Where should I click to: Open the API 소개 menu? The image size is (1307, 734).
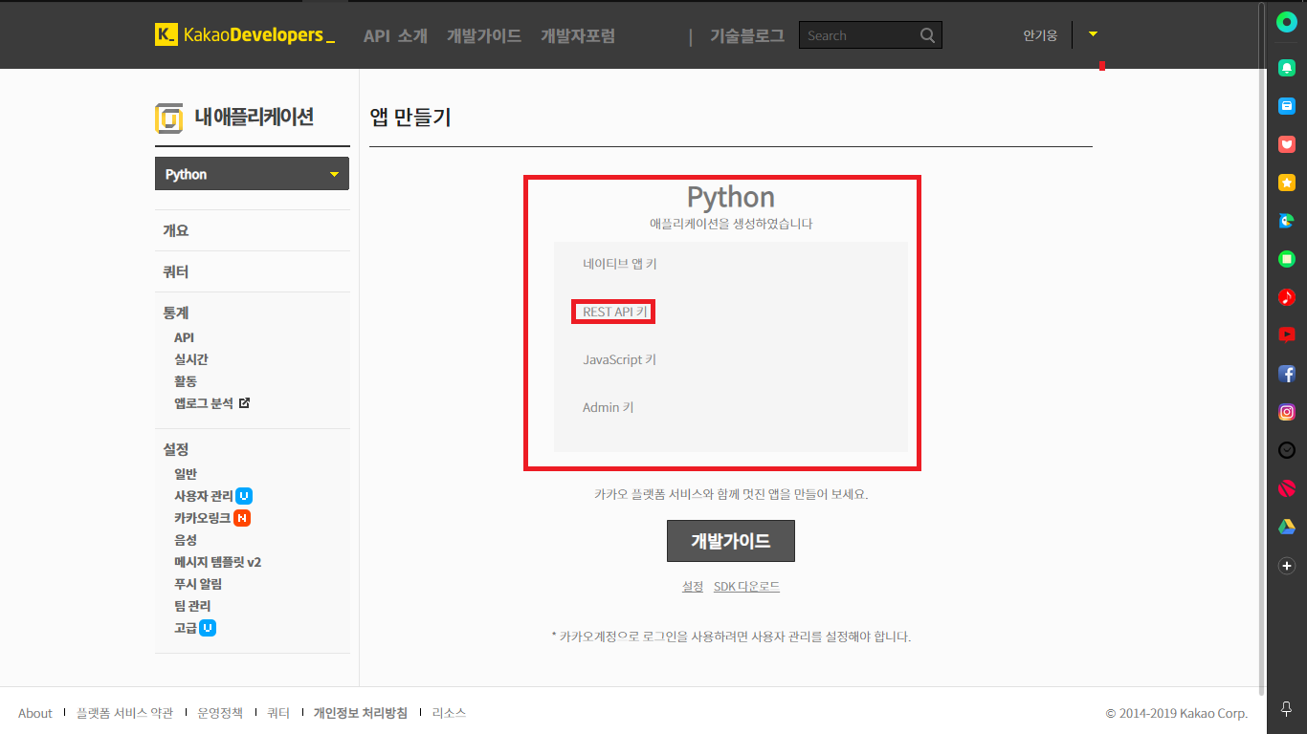coord(395,36)
